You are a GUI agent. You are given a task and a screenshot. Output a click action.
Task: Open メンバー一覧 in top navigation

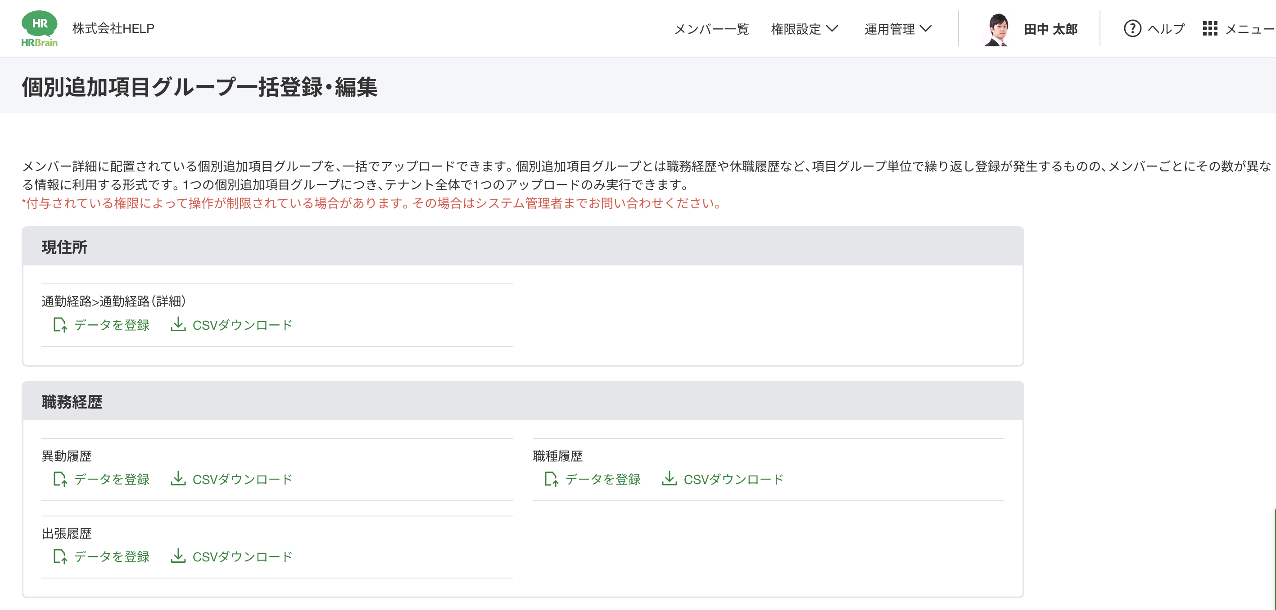(x=711, y=29)
